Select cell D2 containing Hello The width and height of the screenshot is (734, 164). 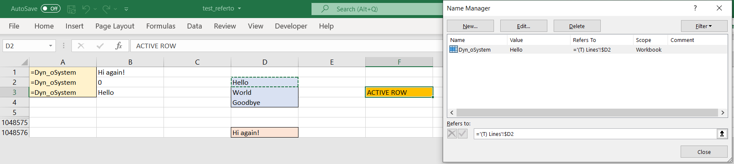pos(264,82)
